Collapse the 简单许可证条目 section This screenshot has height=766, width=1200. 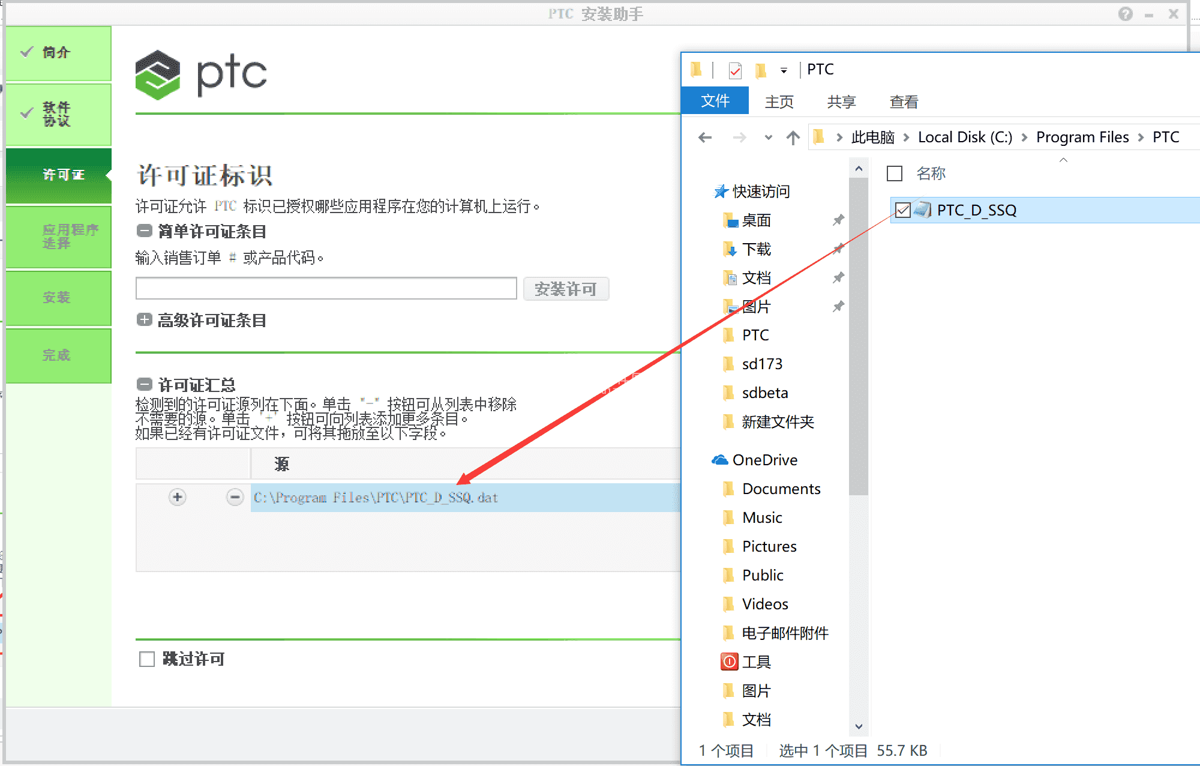pyautogui.click(x=144, y=231)
